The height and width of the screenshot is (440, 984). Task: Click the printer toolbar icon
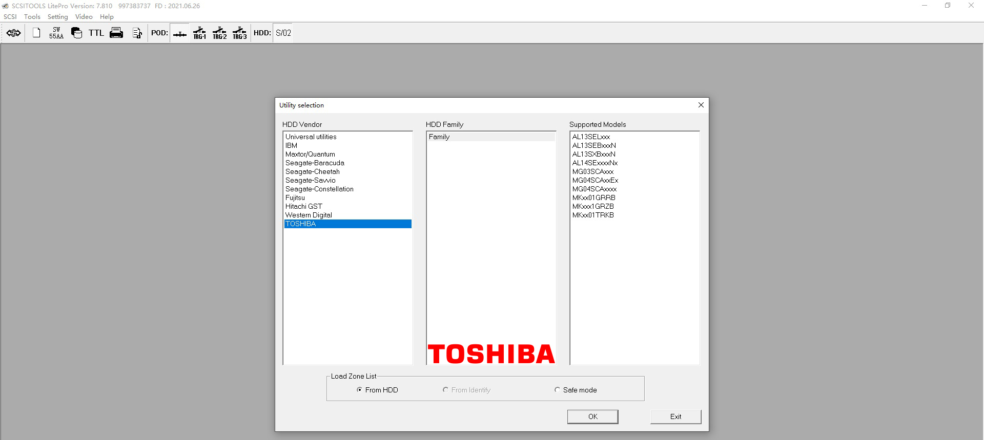point(116,33)
